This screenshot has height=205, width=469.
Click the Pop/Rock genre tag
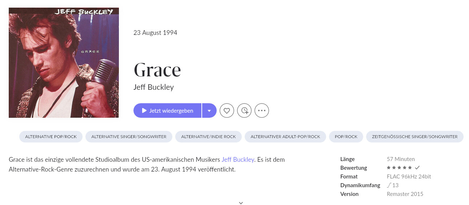point(346,137)
